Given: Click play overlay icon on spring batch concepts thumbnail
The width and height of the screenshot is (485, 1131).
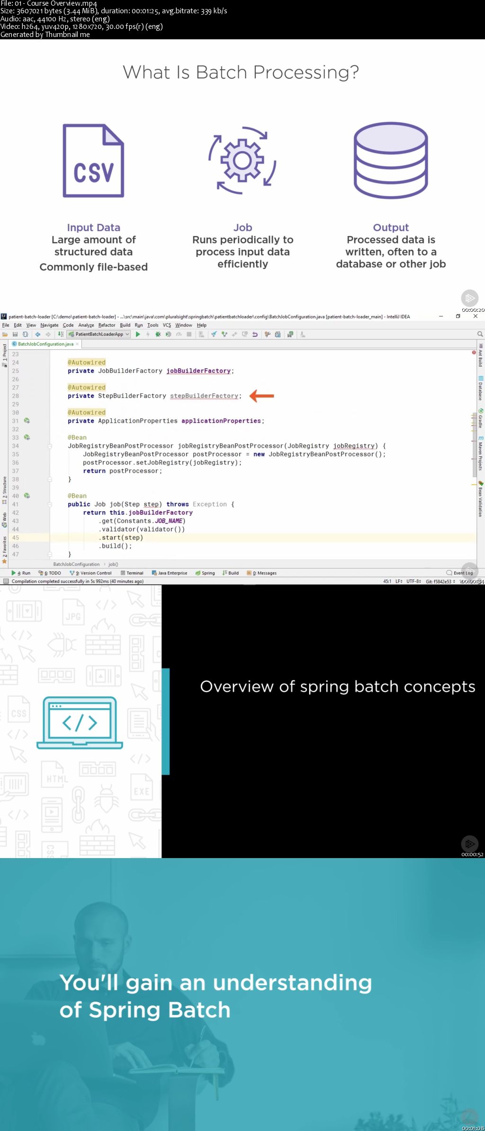Looking at the screenshot, I should (x=469, y=844).
